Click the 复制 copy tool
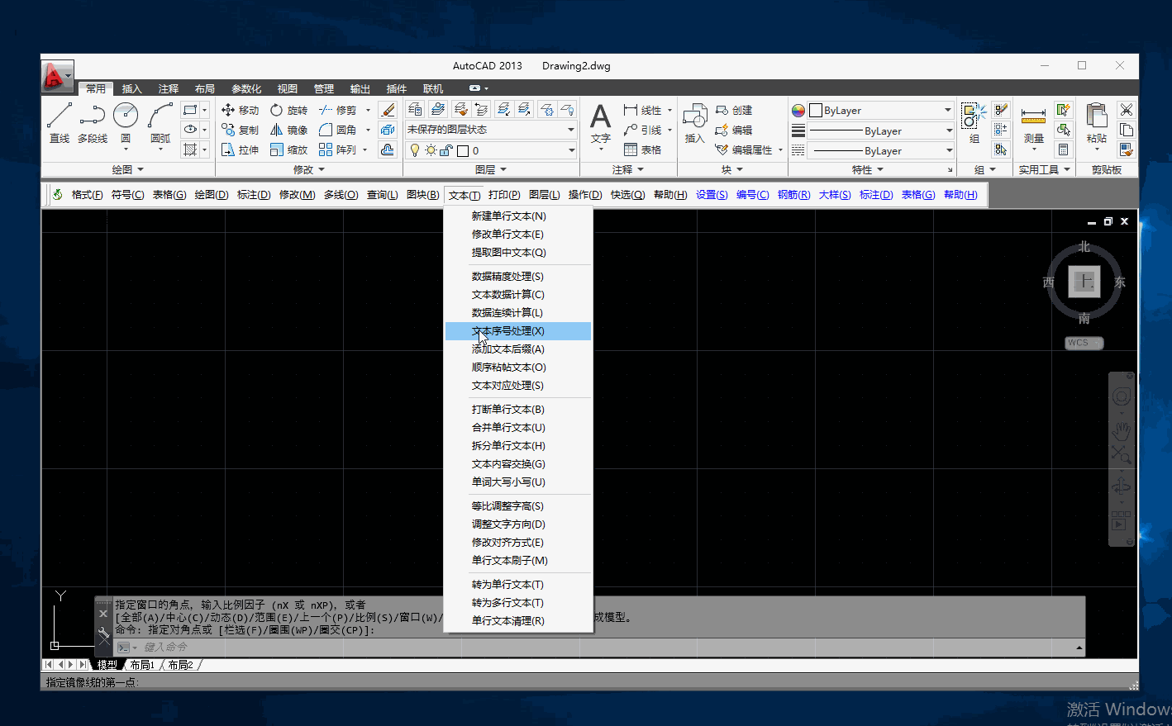The image size is (1172, 726). click(x=240, y=130)
